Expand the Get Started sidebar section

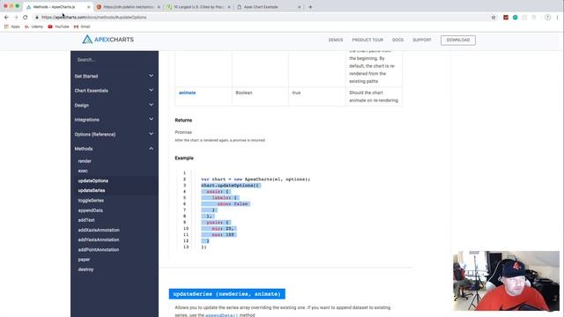tap(115, 77)
